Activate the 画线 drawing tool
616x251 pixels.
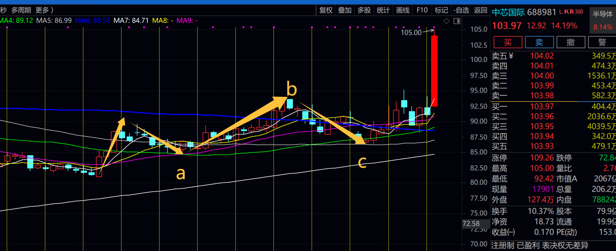point(402,10)
